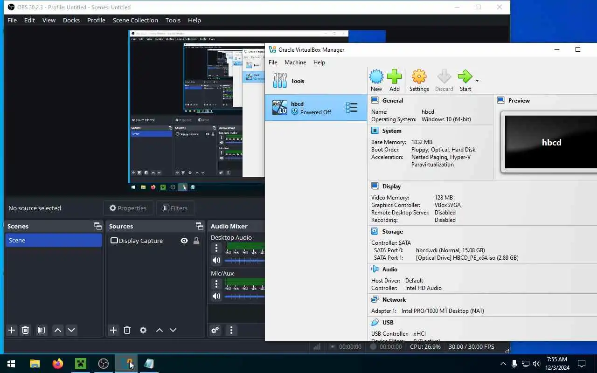Open the Network section header
The image size is (597, 373).
point(394,299)
